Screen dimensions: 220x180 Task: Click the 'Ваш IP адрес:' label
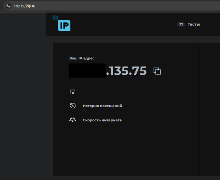82,58
